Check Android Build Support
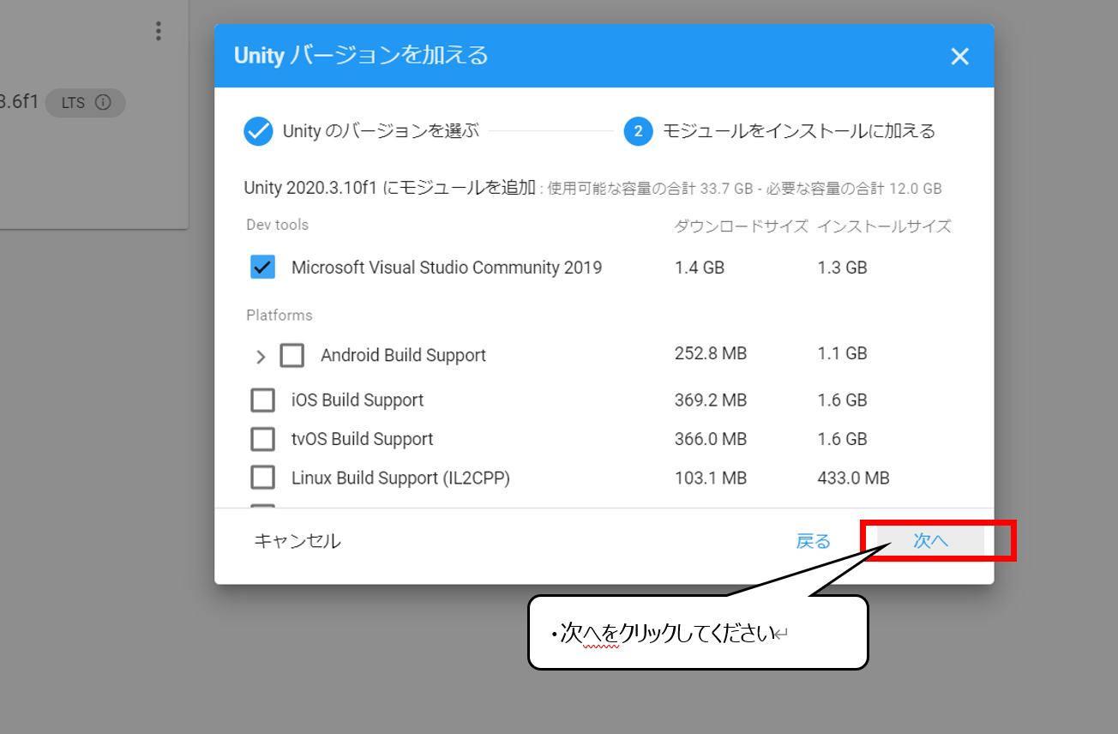 [x=292, y=355]
